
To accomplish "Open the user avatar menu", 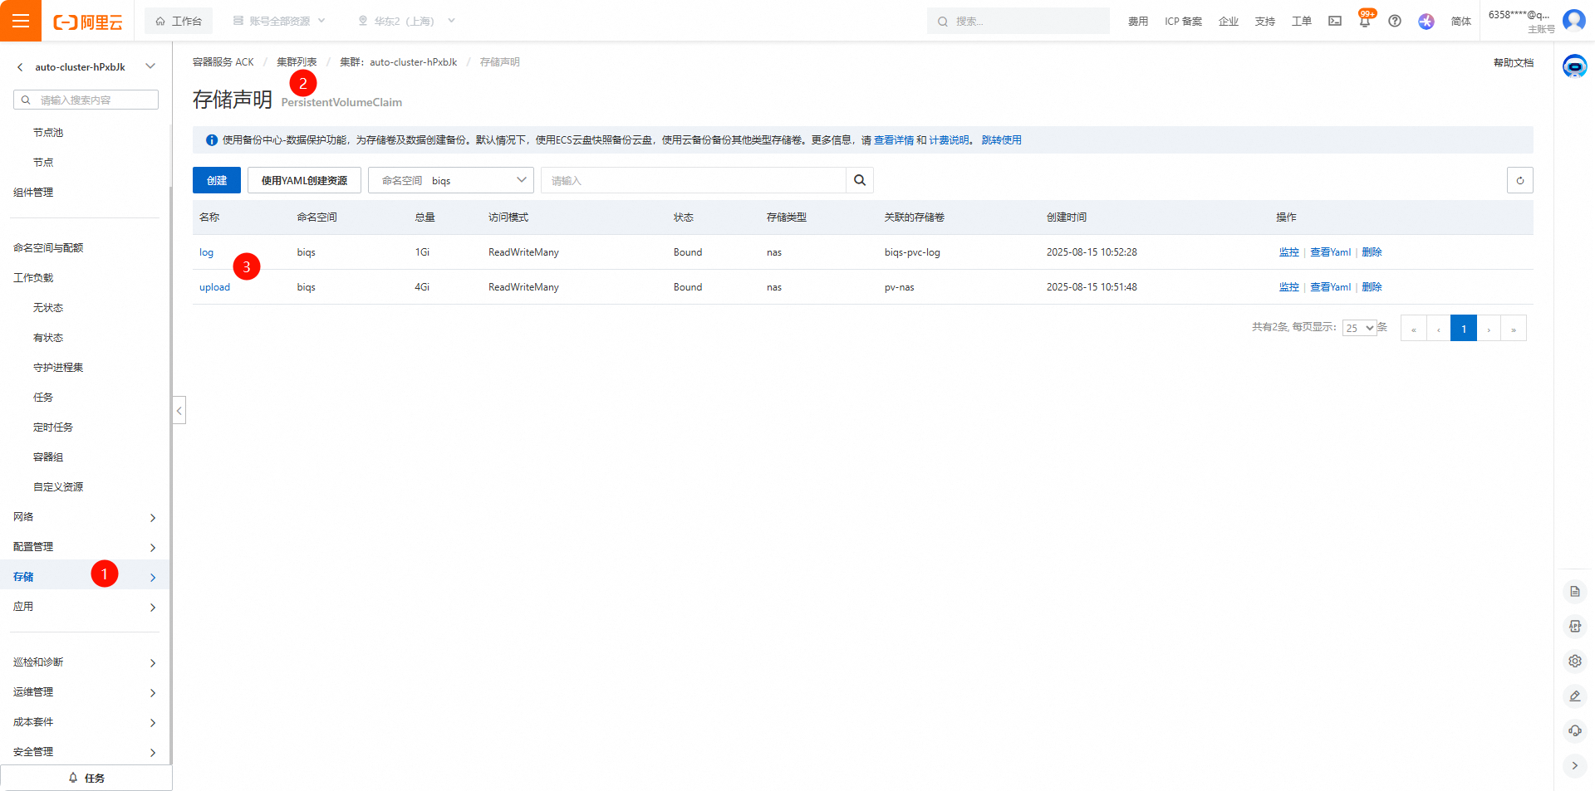I will pyautogui.click(x=1573, y=20).
